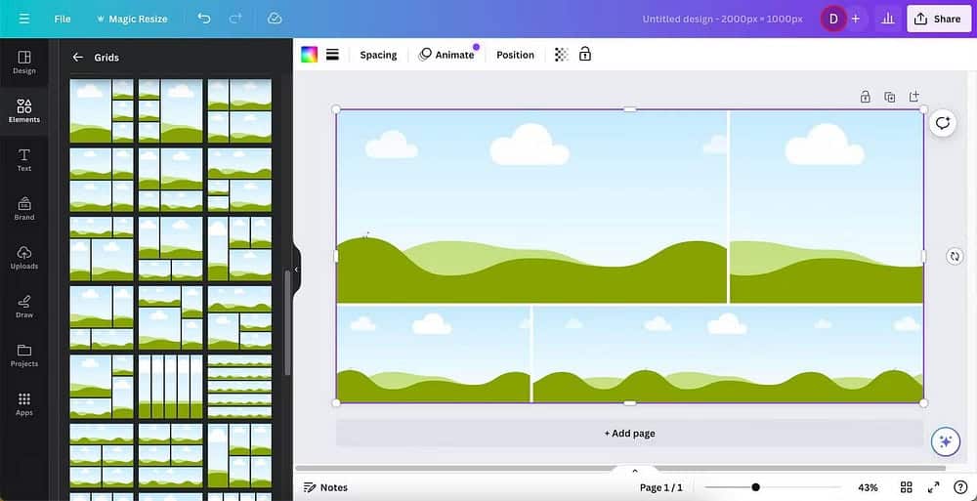Viewport: 977px width, 501px height.
Task: Open the grid view icon
Action: tap(907, 487)
